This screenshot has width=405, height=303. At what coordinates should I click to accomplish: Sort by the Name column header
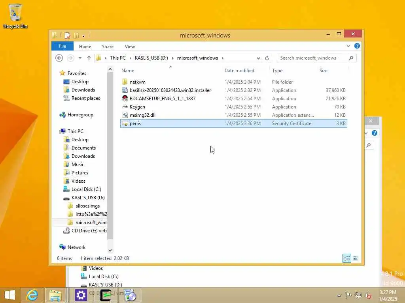pos(128,71)
